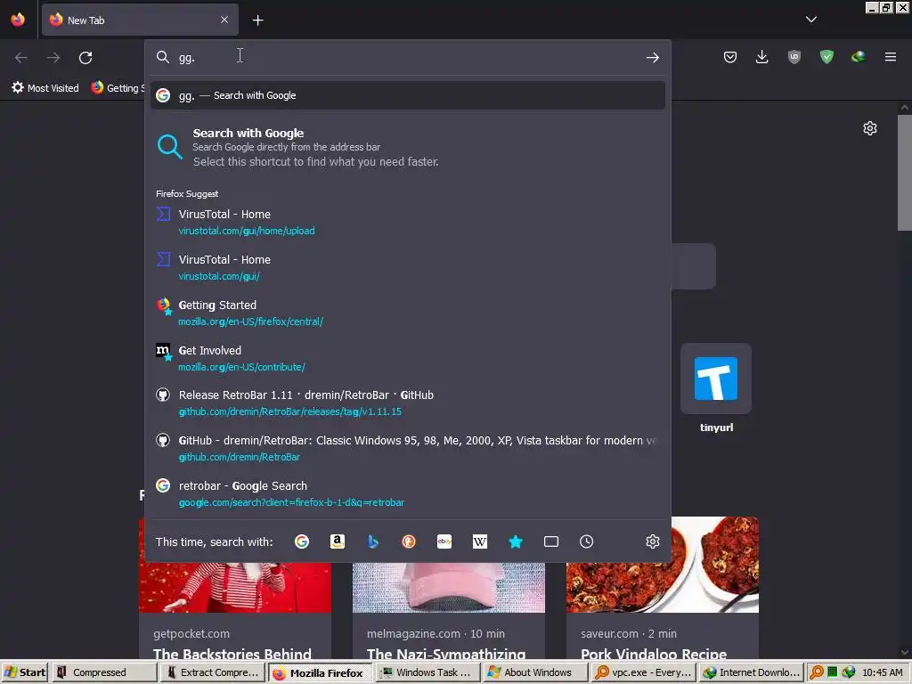Open the list all tabs chevron
Screen dimensions: 912x684
[x=811, y=20]
